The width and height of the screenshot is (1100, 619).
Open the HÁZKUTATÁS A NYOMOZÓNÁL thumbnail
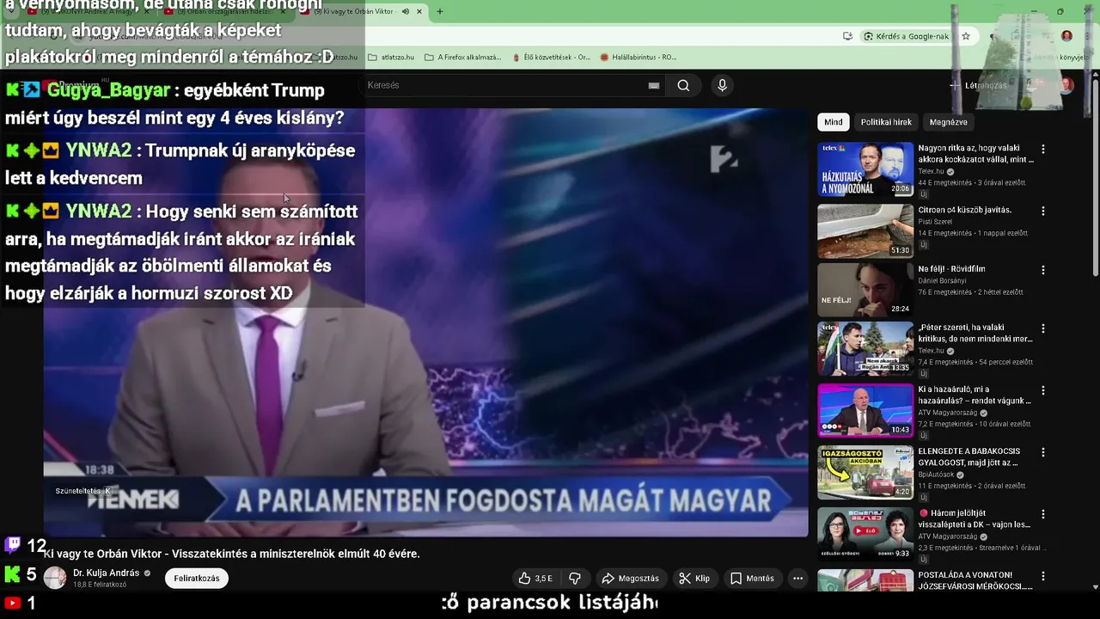[x=865, y=169]
